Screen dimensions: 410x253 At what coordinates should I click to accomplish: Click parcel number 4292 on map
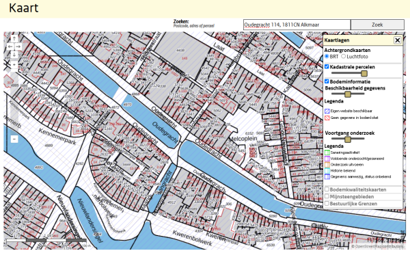coord(79,164)
